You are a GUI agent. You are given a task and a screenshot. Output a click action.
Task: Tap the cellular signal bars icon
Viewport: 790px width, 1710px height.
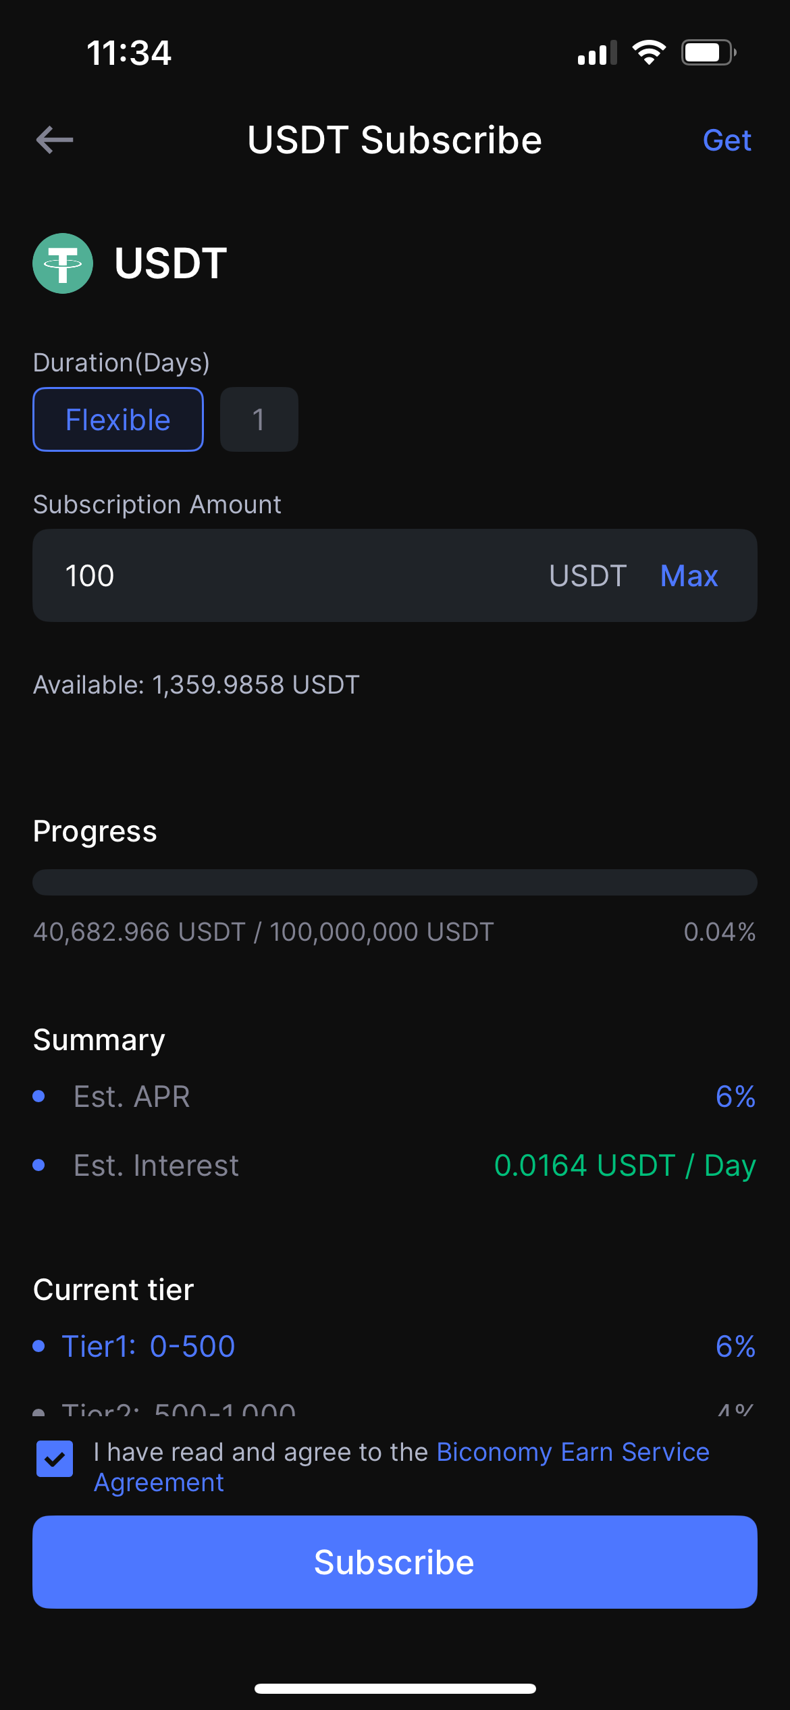(x=597, y=53)
